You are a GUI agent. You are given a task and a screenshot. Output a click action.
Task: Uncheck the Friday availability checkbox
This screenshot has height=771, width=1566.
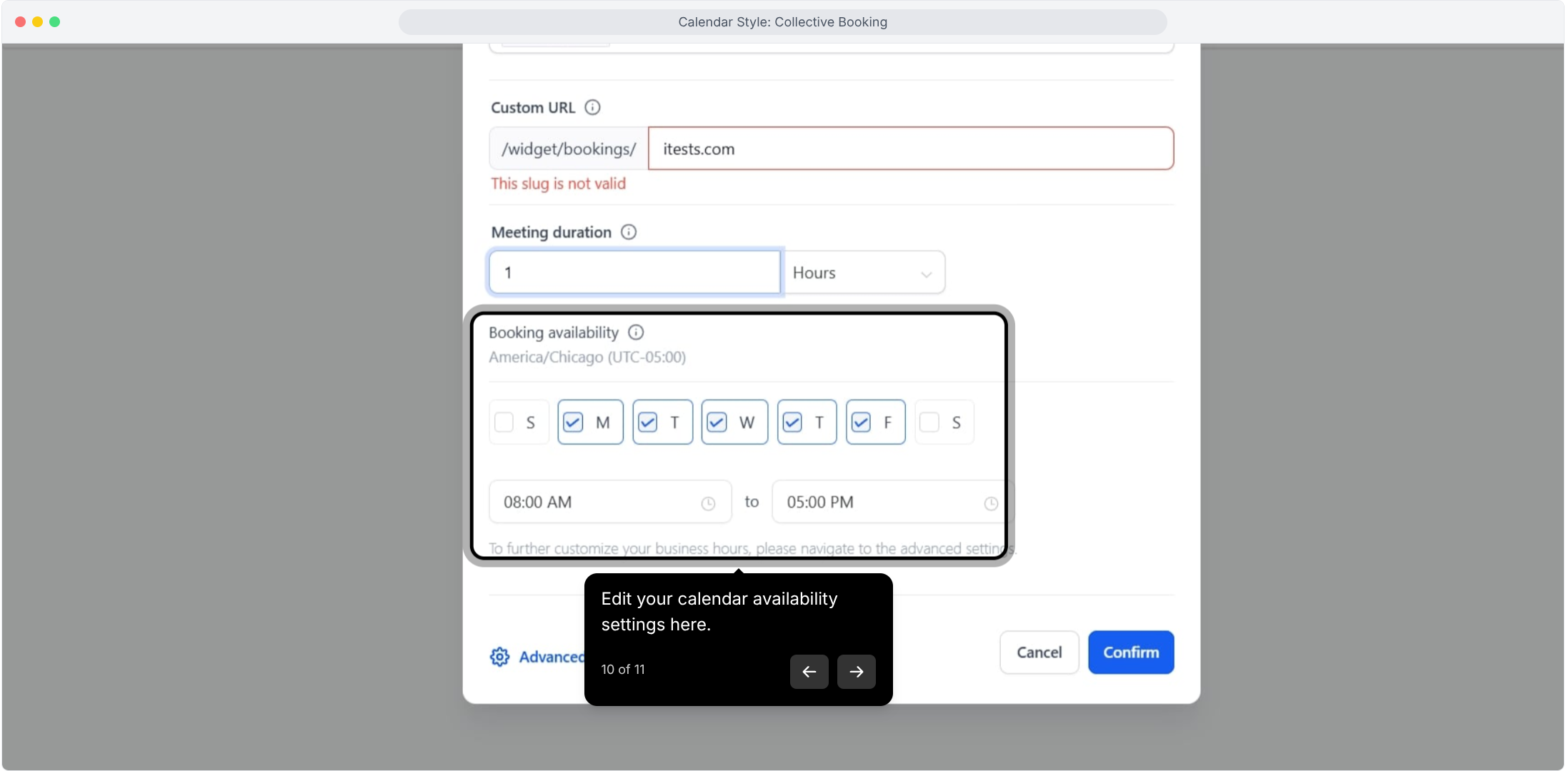coord(861,423)
